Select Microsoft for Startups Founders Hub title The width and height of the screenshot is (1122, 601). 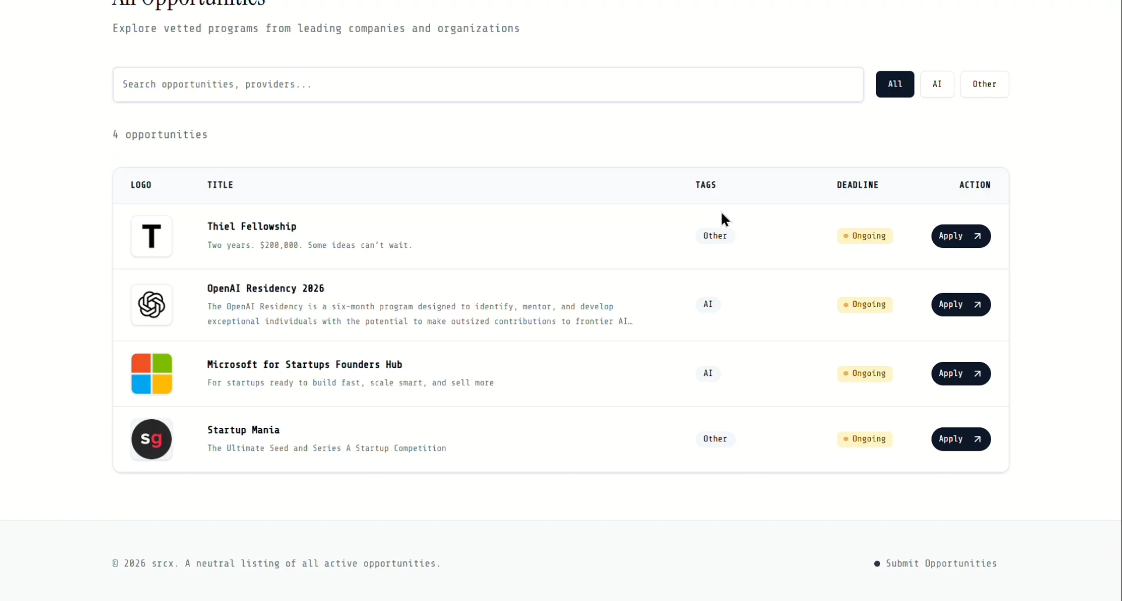pyautogui.click(x=304, y=364)
